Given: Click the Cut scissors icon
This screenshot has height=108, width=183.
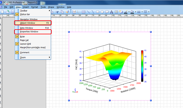Looking at the screenshot, I should (57, 12).
